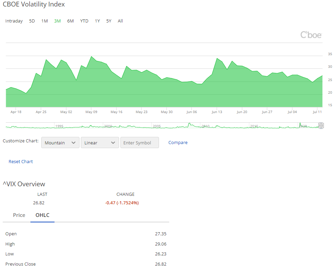Select the Intraday time range
This screenshot has width=336, height=268.
[14, 21]
